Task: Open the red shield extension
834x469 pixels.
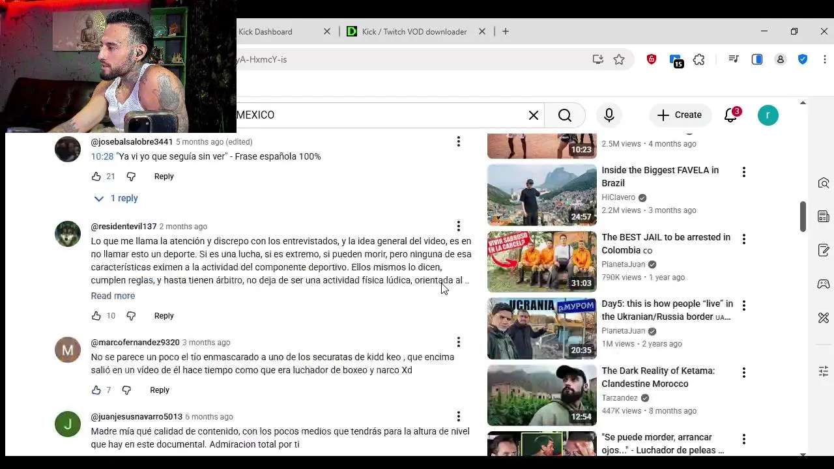Action: tap(652, 59)
